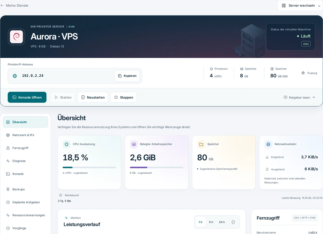Click the Metriken pulse icon
The height and width of the screenshot is (234, 323).
66,218
